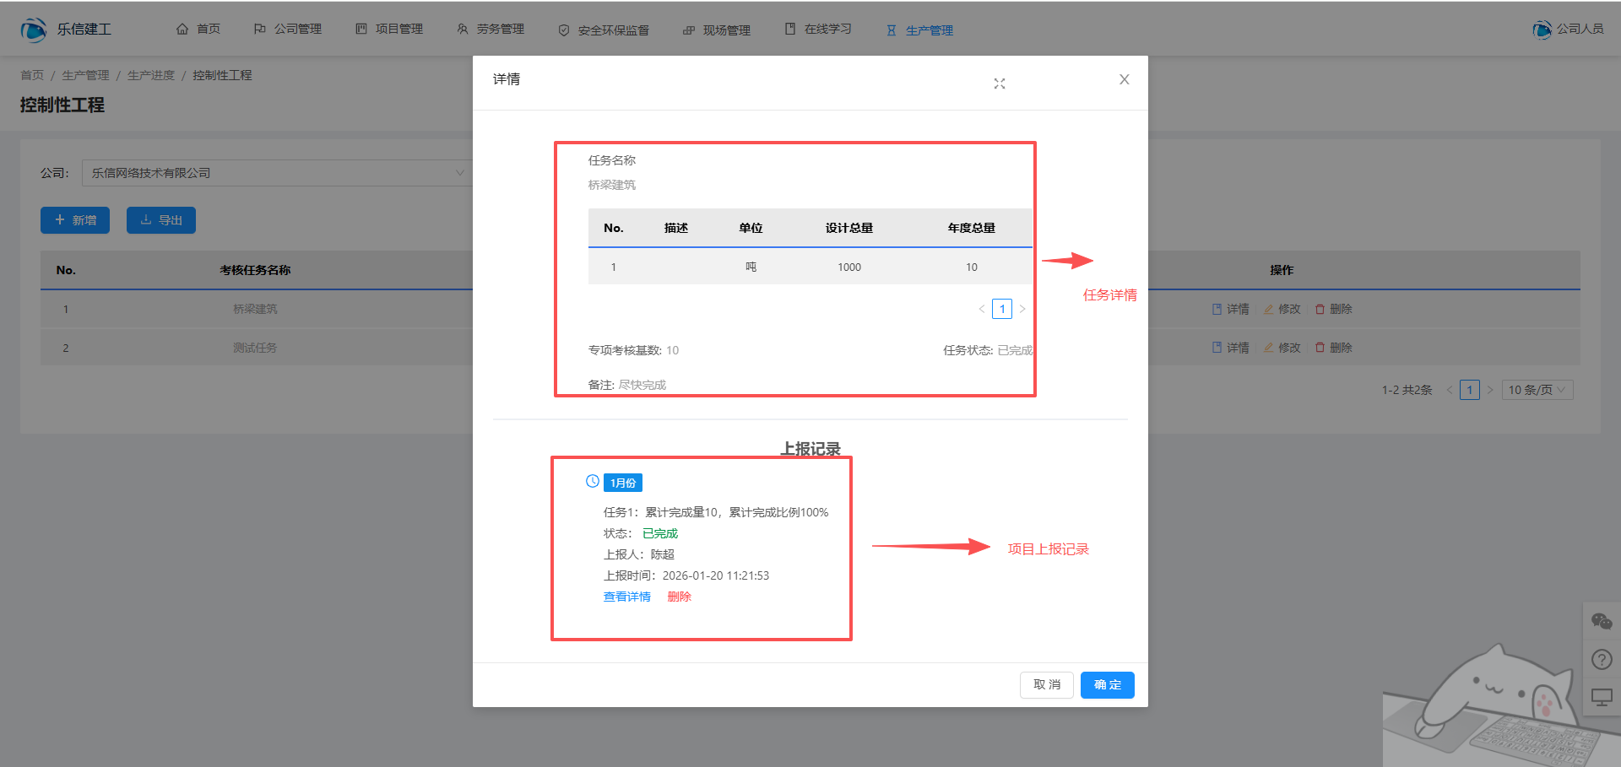
Task: Click the monitor icon in side toolbar
Action: point(1602,698)
